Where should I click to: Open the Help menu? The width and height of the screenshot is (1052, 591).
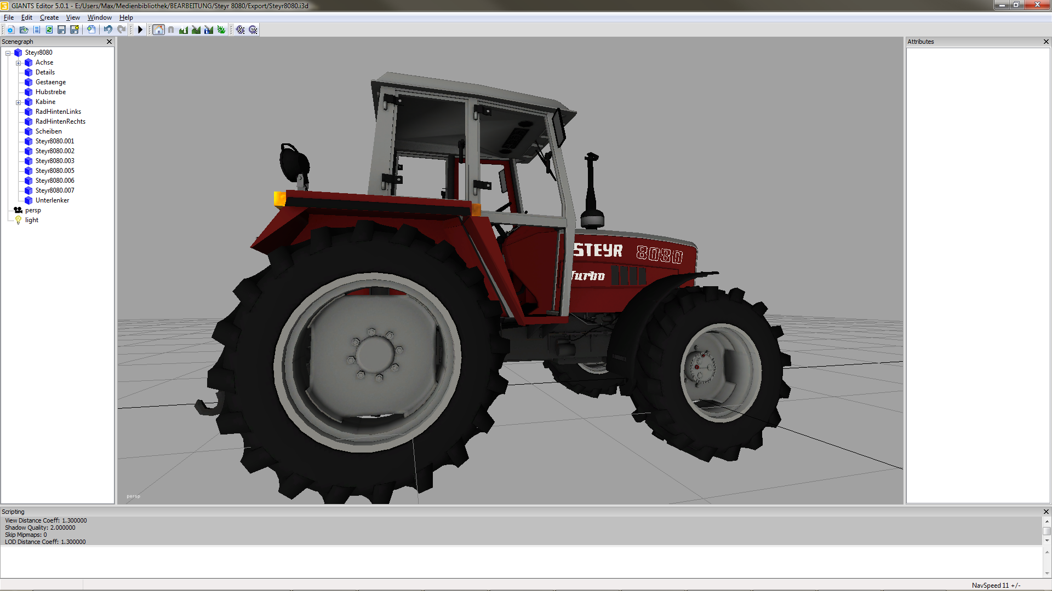pyautogui.click(x=126, y=18)
